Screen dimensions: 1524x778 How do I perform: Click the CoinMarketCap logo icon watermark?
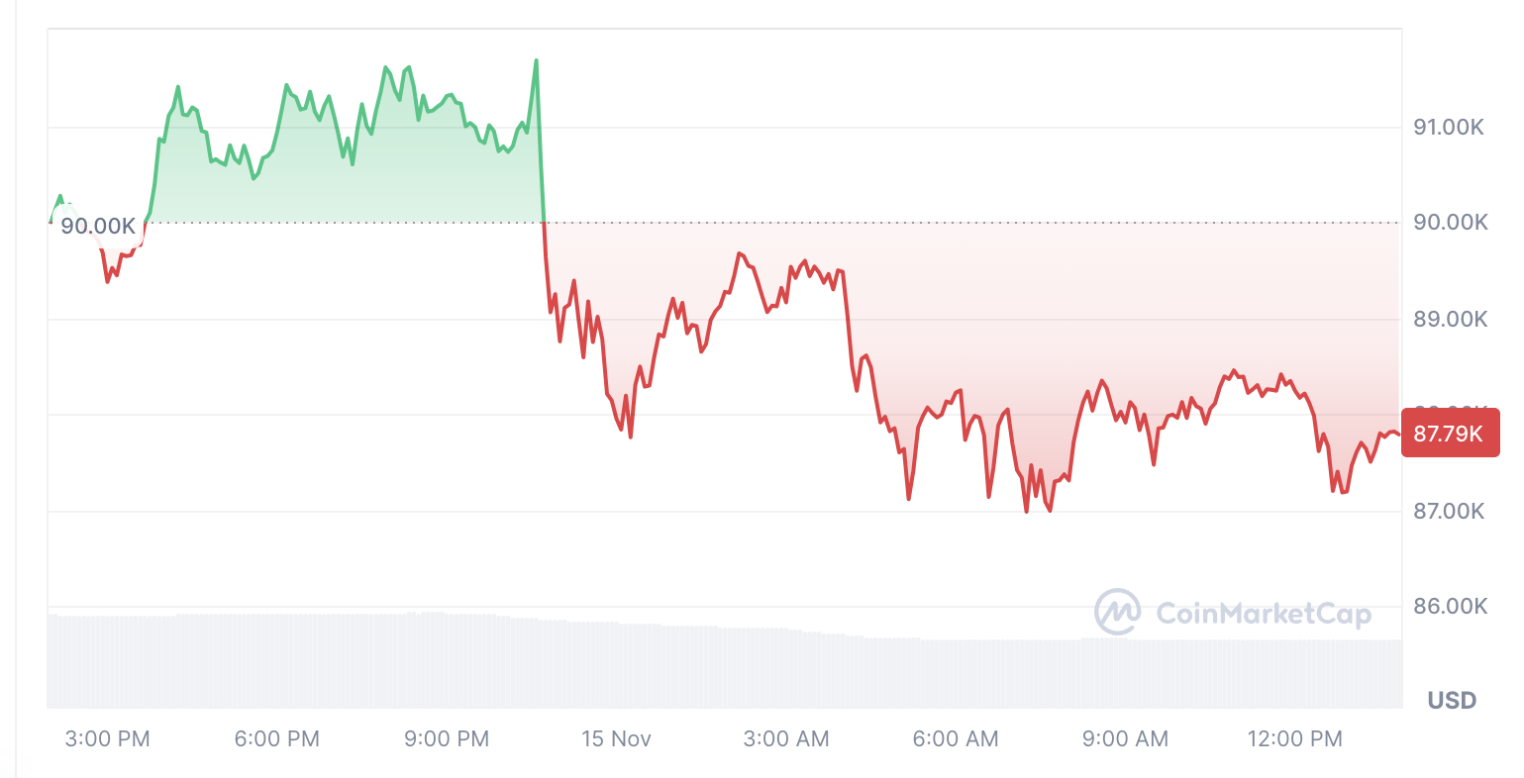coord(1117,612)
